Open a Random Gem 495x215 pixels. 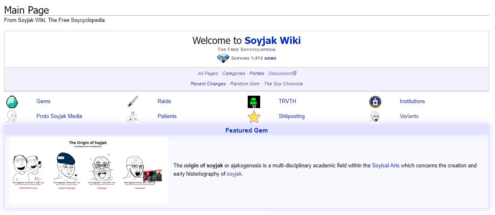pos(245,84)
